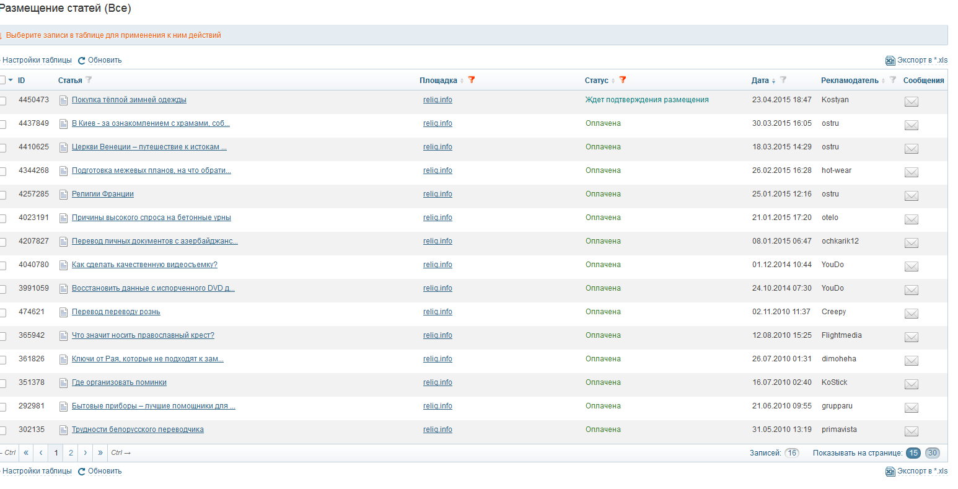958x489 pixels.
Task: Click top Обновить refresh button
Action: (100, 60)
